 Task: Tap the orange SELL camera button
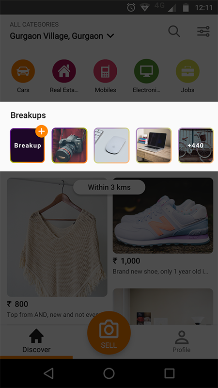[109, 333]
